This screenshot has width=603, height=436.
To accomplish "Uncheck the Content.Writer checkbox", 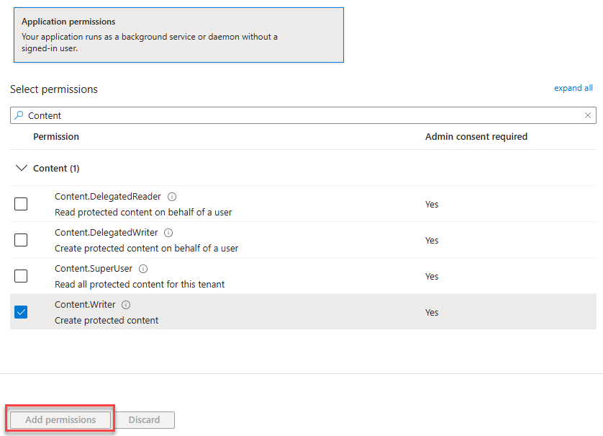I will 21,312.
